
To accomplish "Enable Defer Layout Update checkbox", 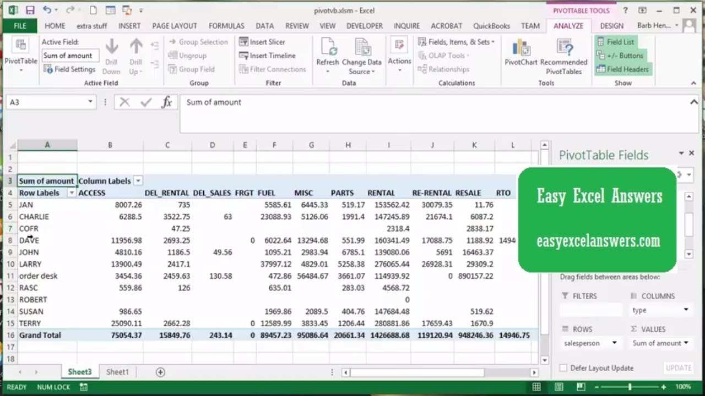I will pos(563,368).
